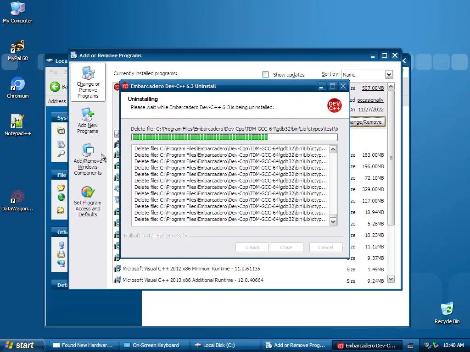Switch to Add or Remove Programs taskbar item

pyautogui.click(x=296, y=345)
